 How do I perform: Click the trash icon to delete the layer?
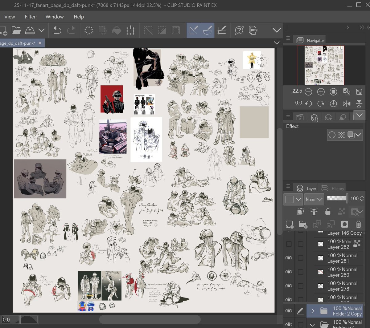[x=358, y=224]
